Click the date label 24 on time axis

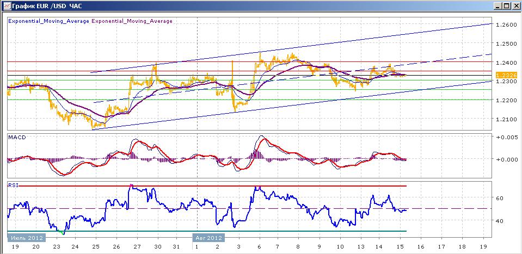point(75,247)
